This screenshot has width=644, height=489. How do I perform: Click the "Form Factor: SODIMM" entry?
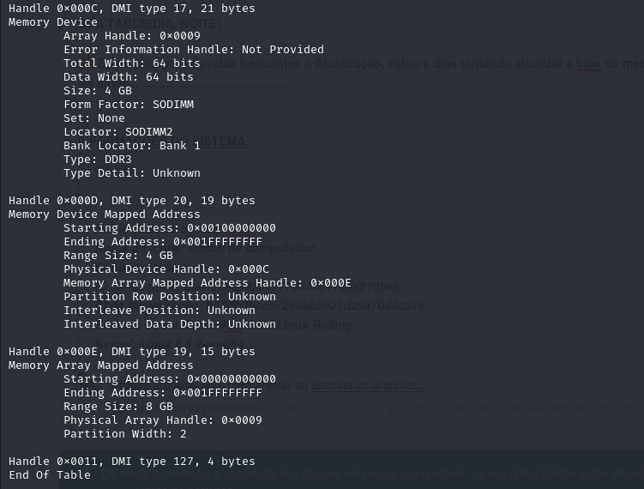pos(129,105)
